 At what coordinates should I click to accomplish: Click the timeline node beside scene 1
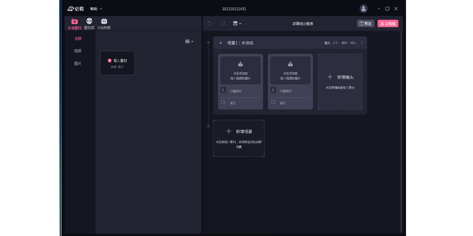(209, 42)
